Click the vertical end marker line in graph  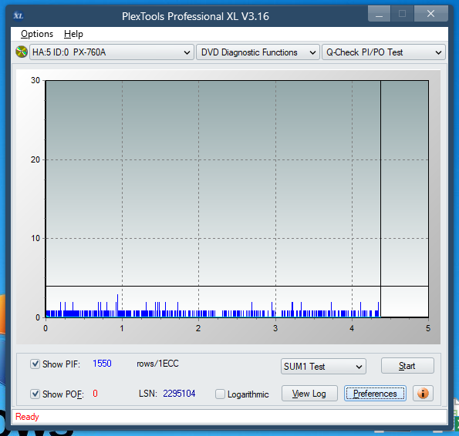click(x=380, y=199)
